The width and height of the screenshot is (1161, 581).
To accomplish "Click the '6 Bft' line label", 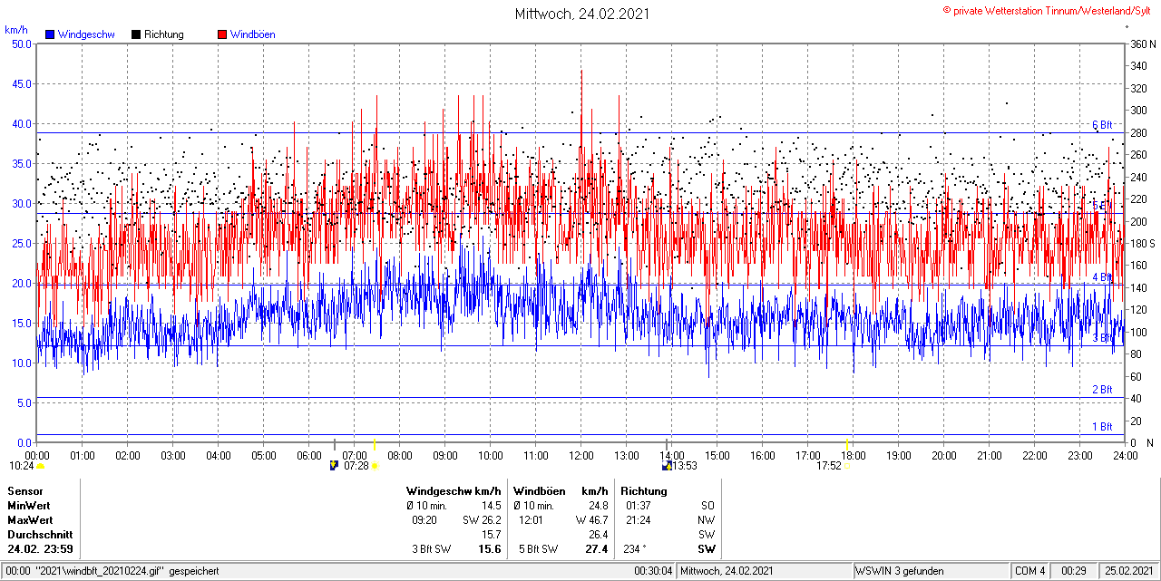I will point(1102,125).
